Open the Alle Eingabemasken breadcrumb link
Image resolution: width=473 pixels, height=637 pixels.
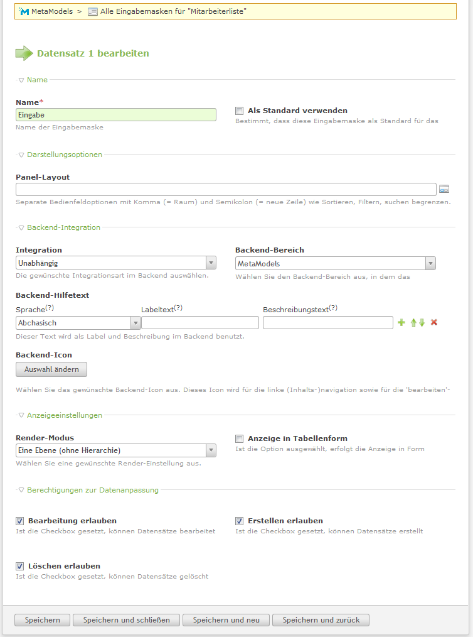point(173,11)
